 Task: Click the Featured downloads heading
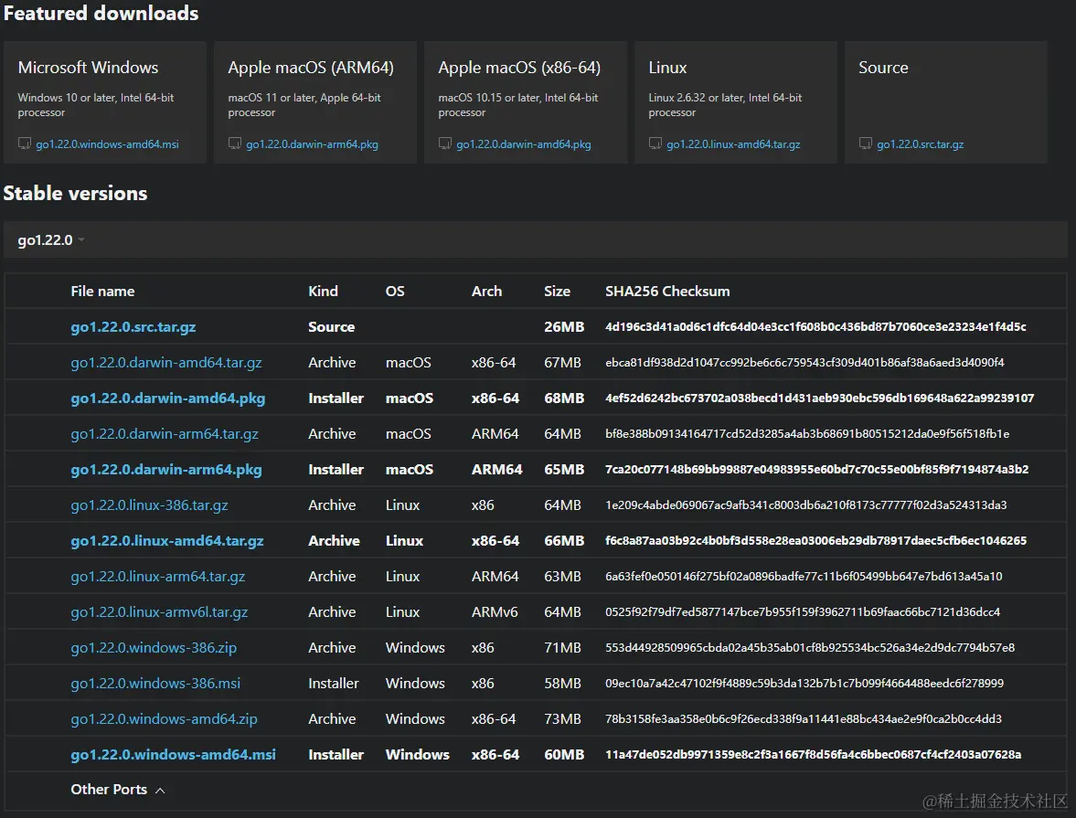pos(101,13)
